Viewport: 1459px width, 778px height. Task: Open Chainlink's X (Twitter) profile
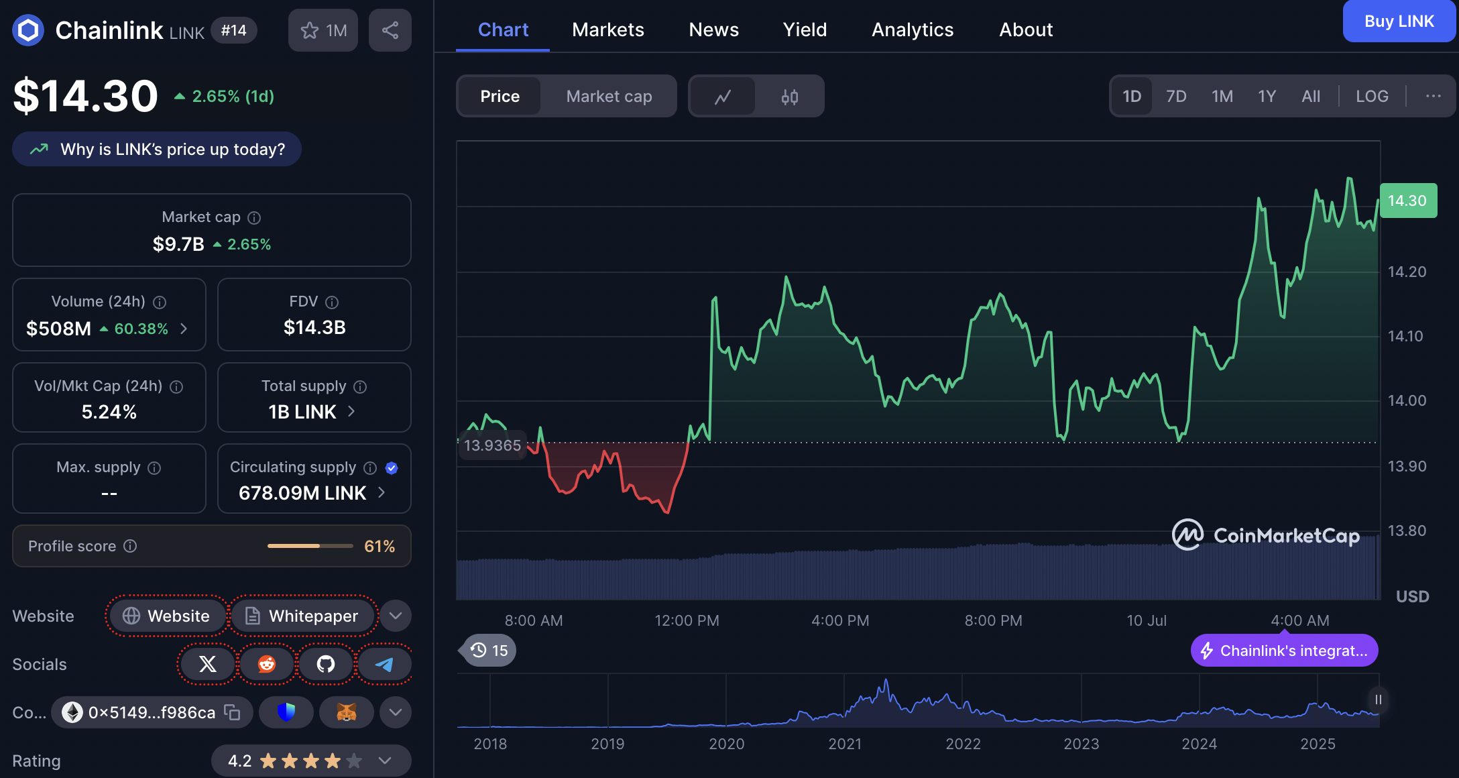click(x=208, y=664)
